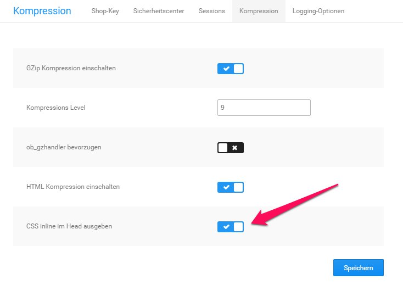Open the Logging-Optionen tab
Image resolution: width=403 pixels, height=285 pixels.
point(318,11)
